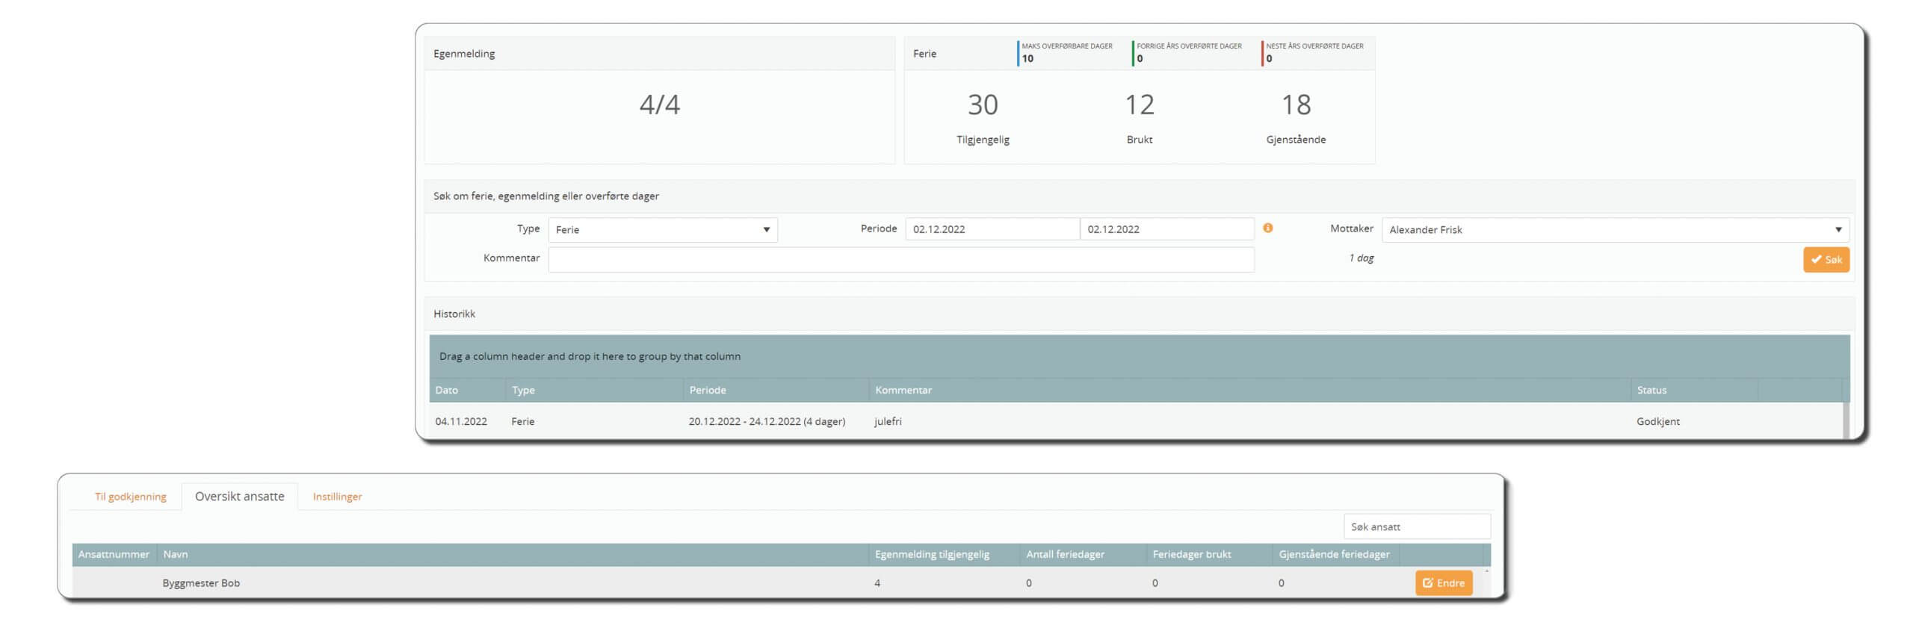Click the '04.11.2022' date cell
This screenshot has width=1913, height=637.
(461, 422)
